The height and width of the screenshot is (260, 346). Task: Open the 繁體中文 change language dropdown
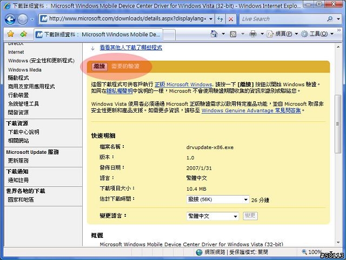(x=212, y=216)
